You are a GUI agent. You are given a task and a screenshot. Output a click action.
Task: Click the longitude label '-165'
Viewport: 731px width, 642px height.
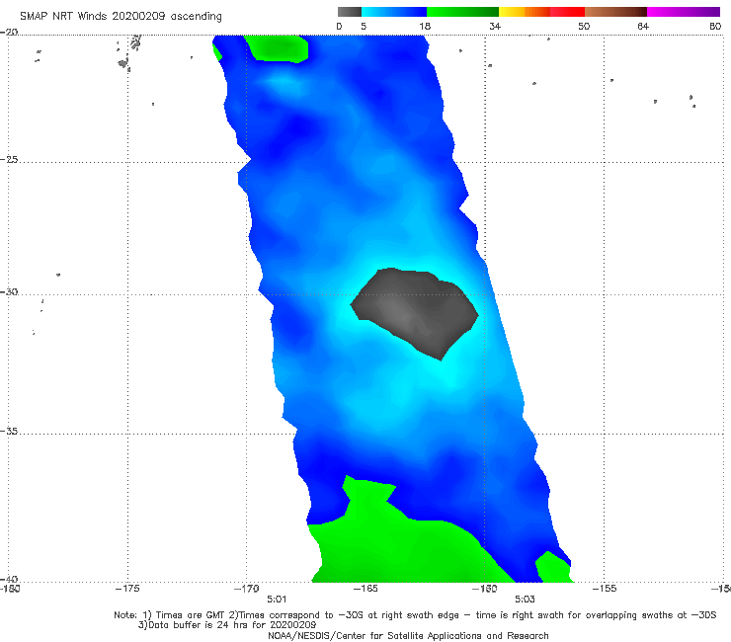click(x=365, y=589)
